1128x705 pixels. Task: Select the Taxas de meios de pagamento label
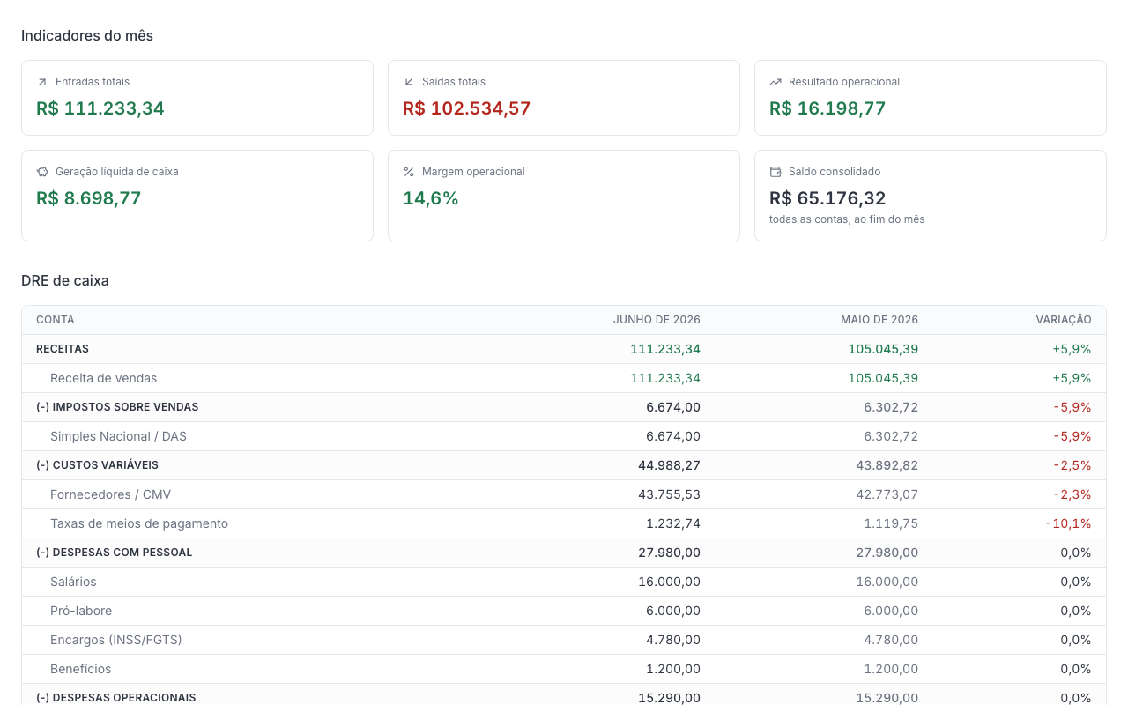tap(139, 523)
